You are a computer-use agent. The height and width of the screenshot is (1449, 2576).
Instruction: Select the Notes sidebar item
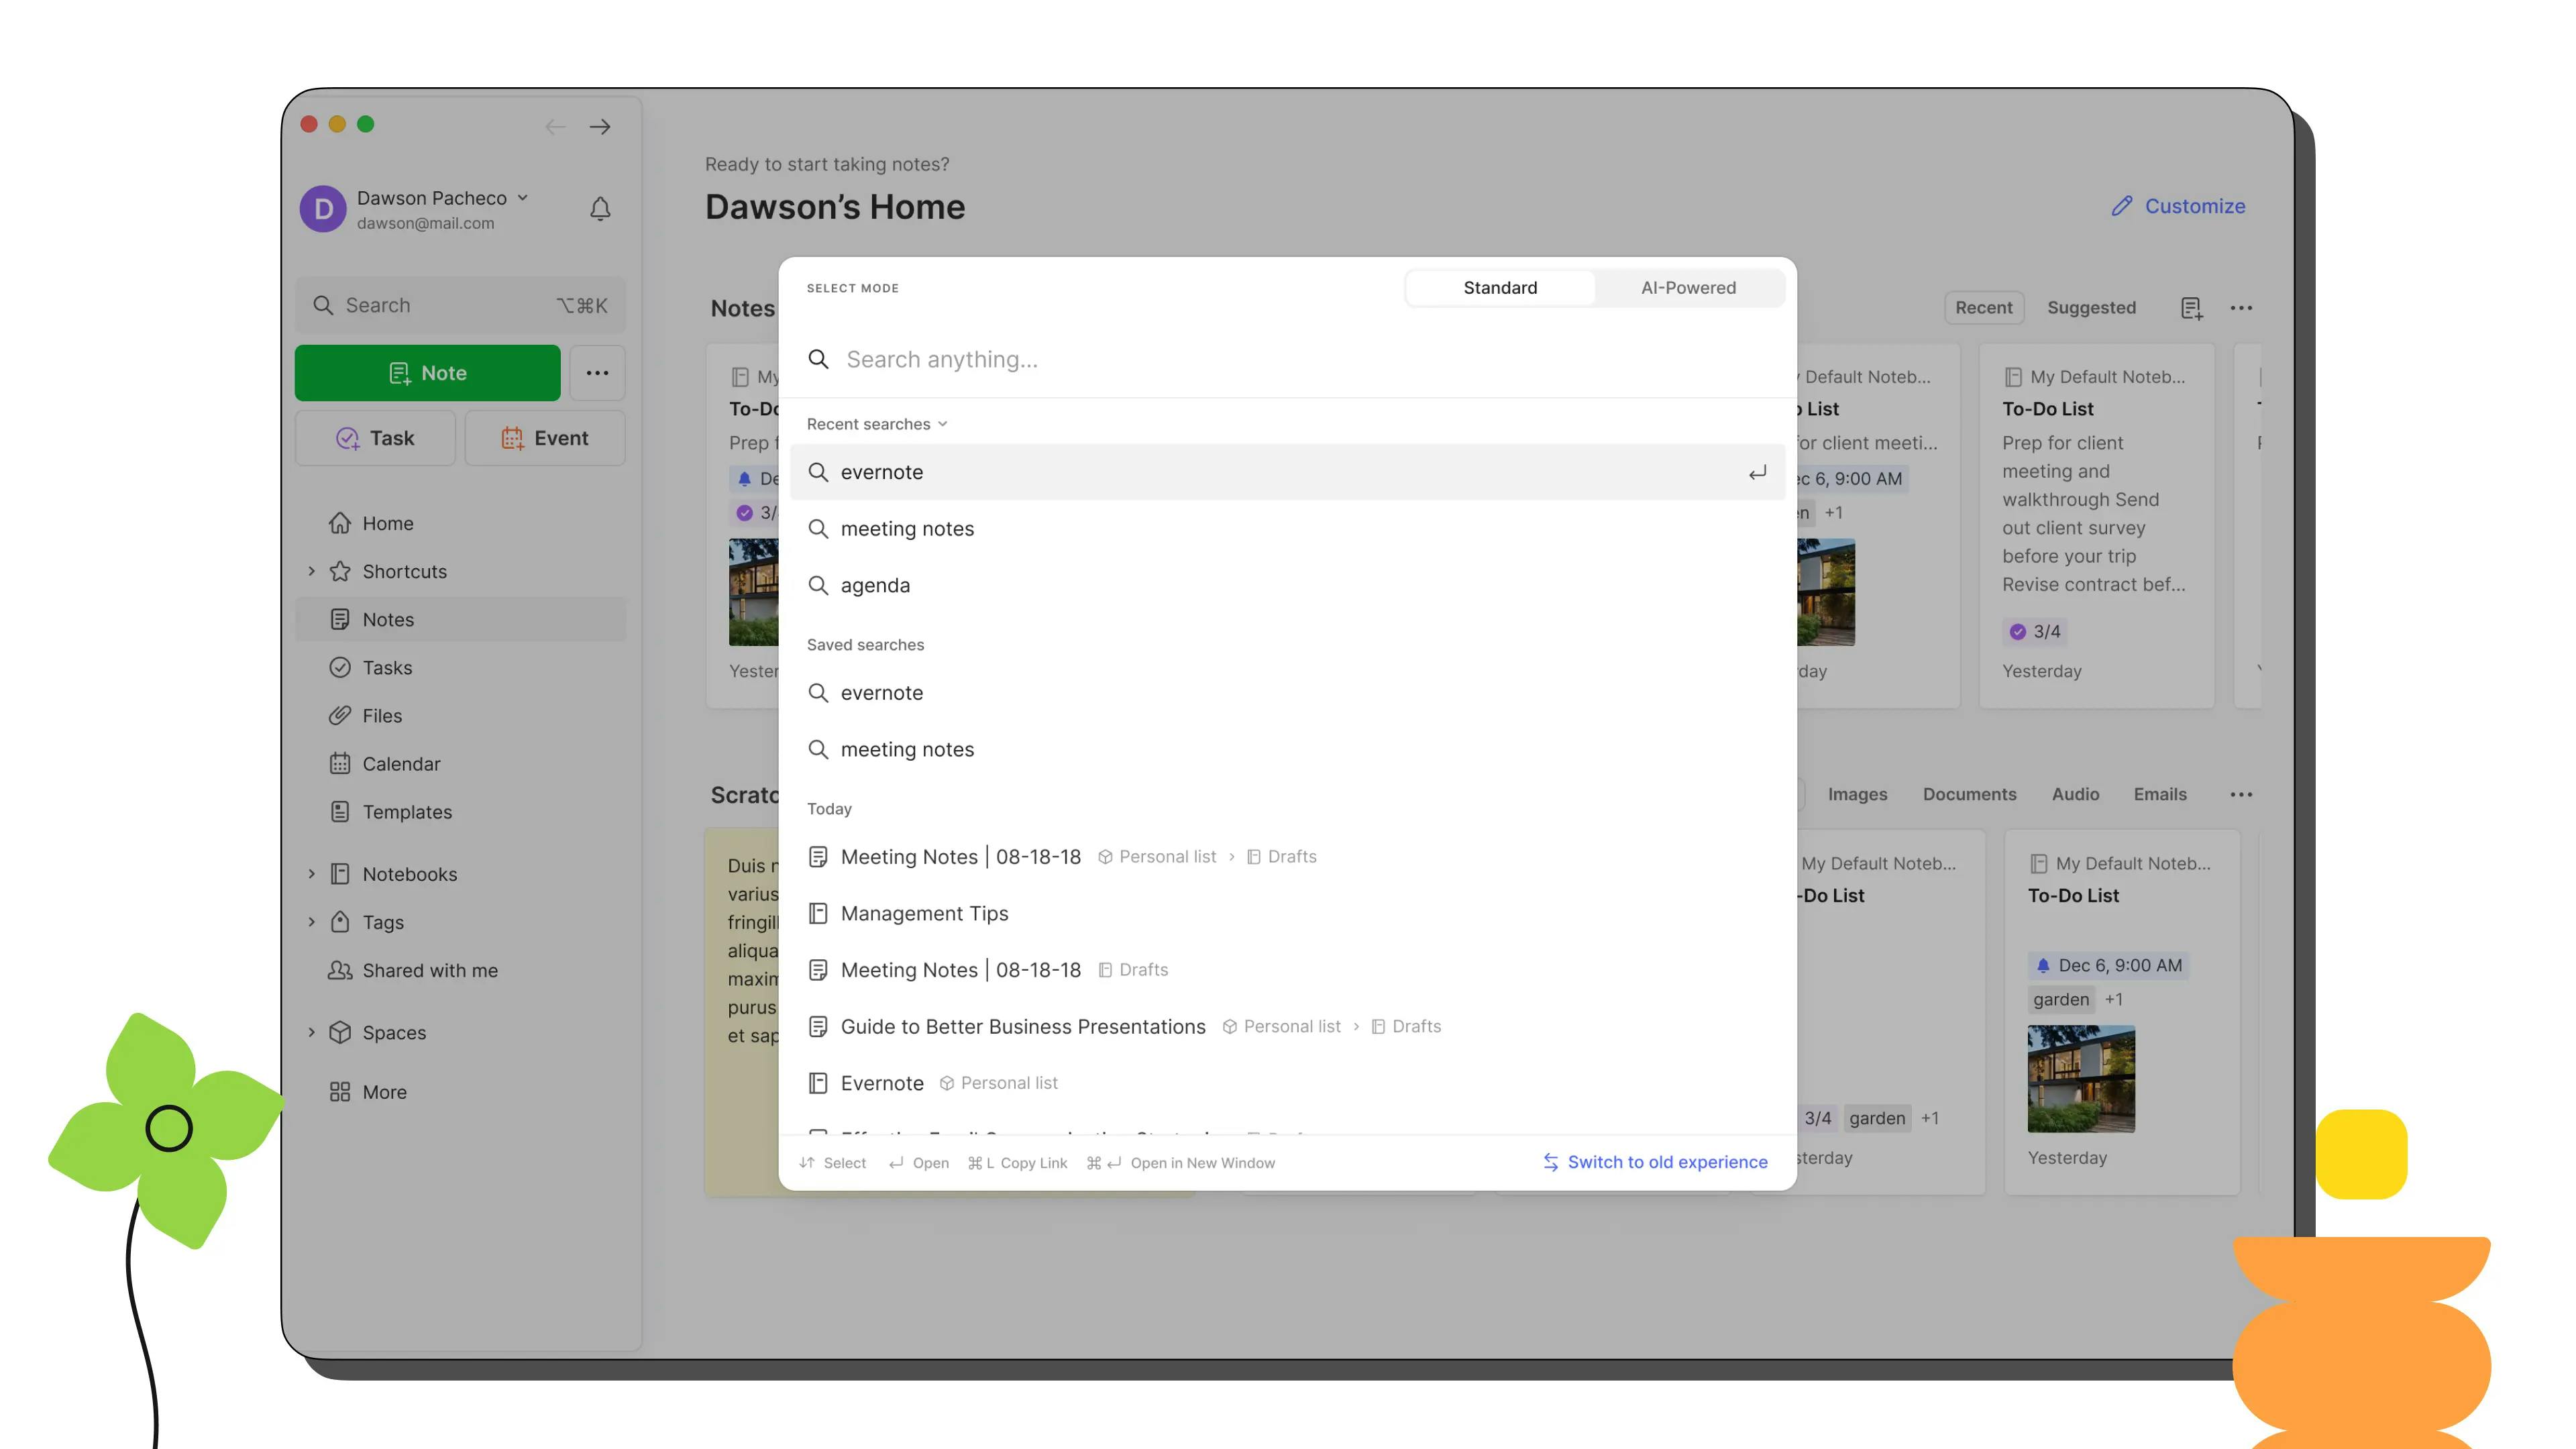pos(461,619)
